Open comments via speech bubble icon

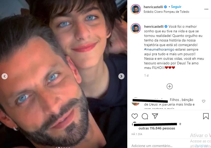point(145,116)
